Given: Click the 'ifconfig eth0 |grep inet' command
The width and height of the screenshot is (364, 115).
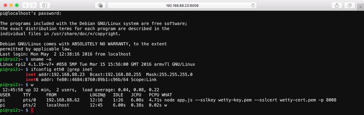Looking at the screenshot, I should (62, 69).
